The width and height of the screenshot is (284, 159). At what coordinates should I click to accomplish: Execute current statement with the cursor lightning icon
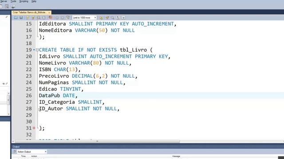(x=33, y=18)
